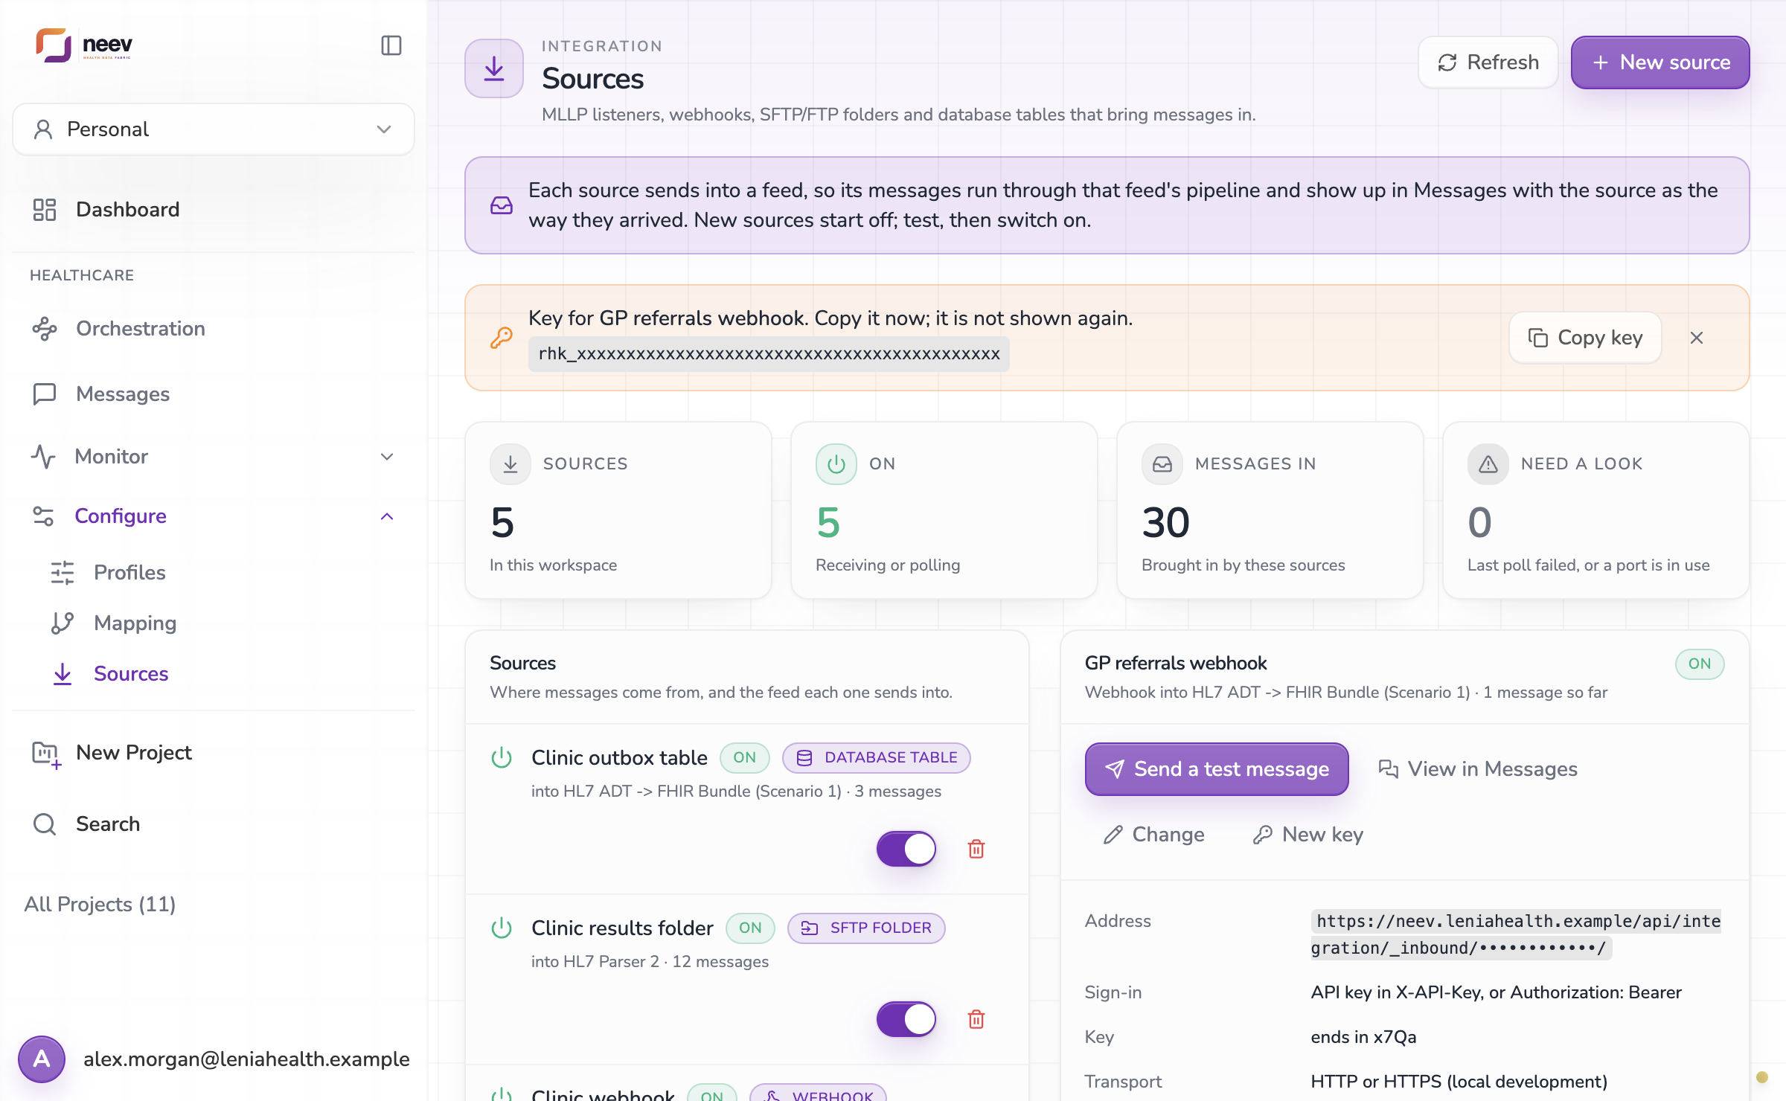Viewport: 1786px width, 1101px height.
Task: Click the user avatar A
Action: click(x=42, y=1059)
